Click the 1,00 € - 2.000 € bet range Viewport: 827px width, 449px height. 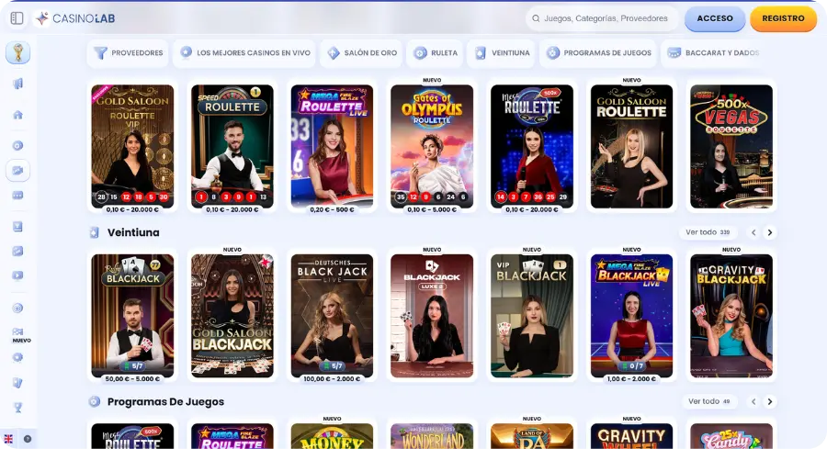[x=631, y=379]
